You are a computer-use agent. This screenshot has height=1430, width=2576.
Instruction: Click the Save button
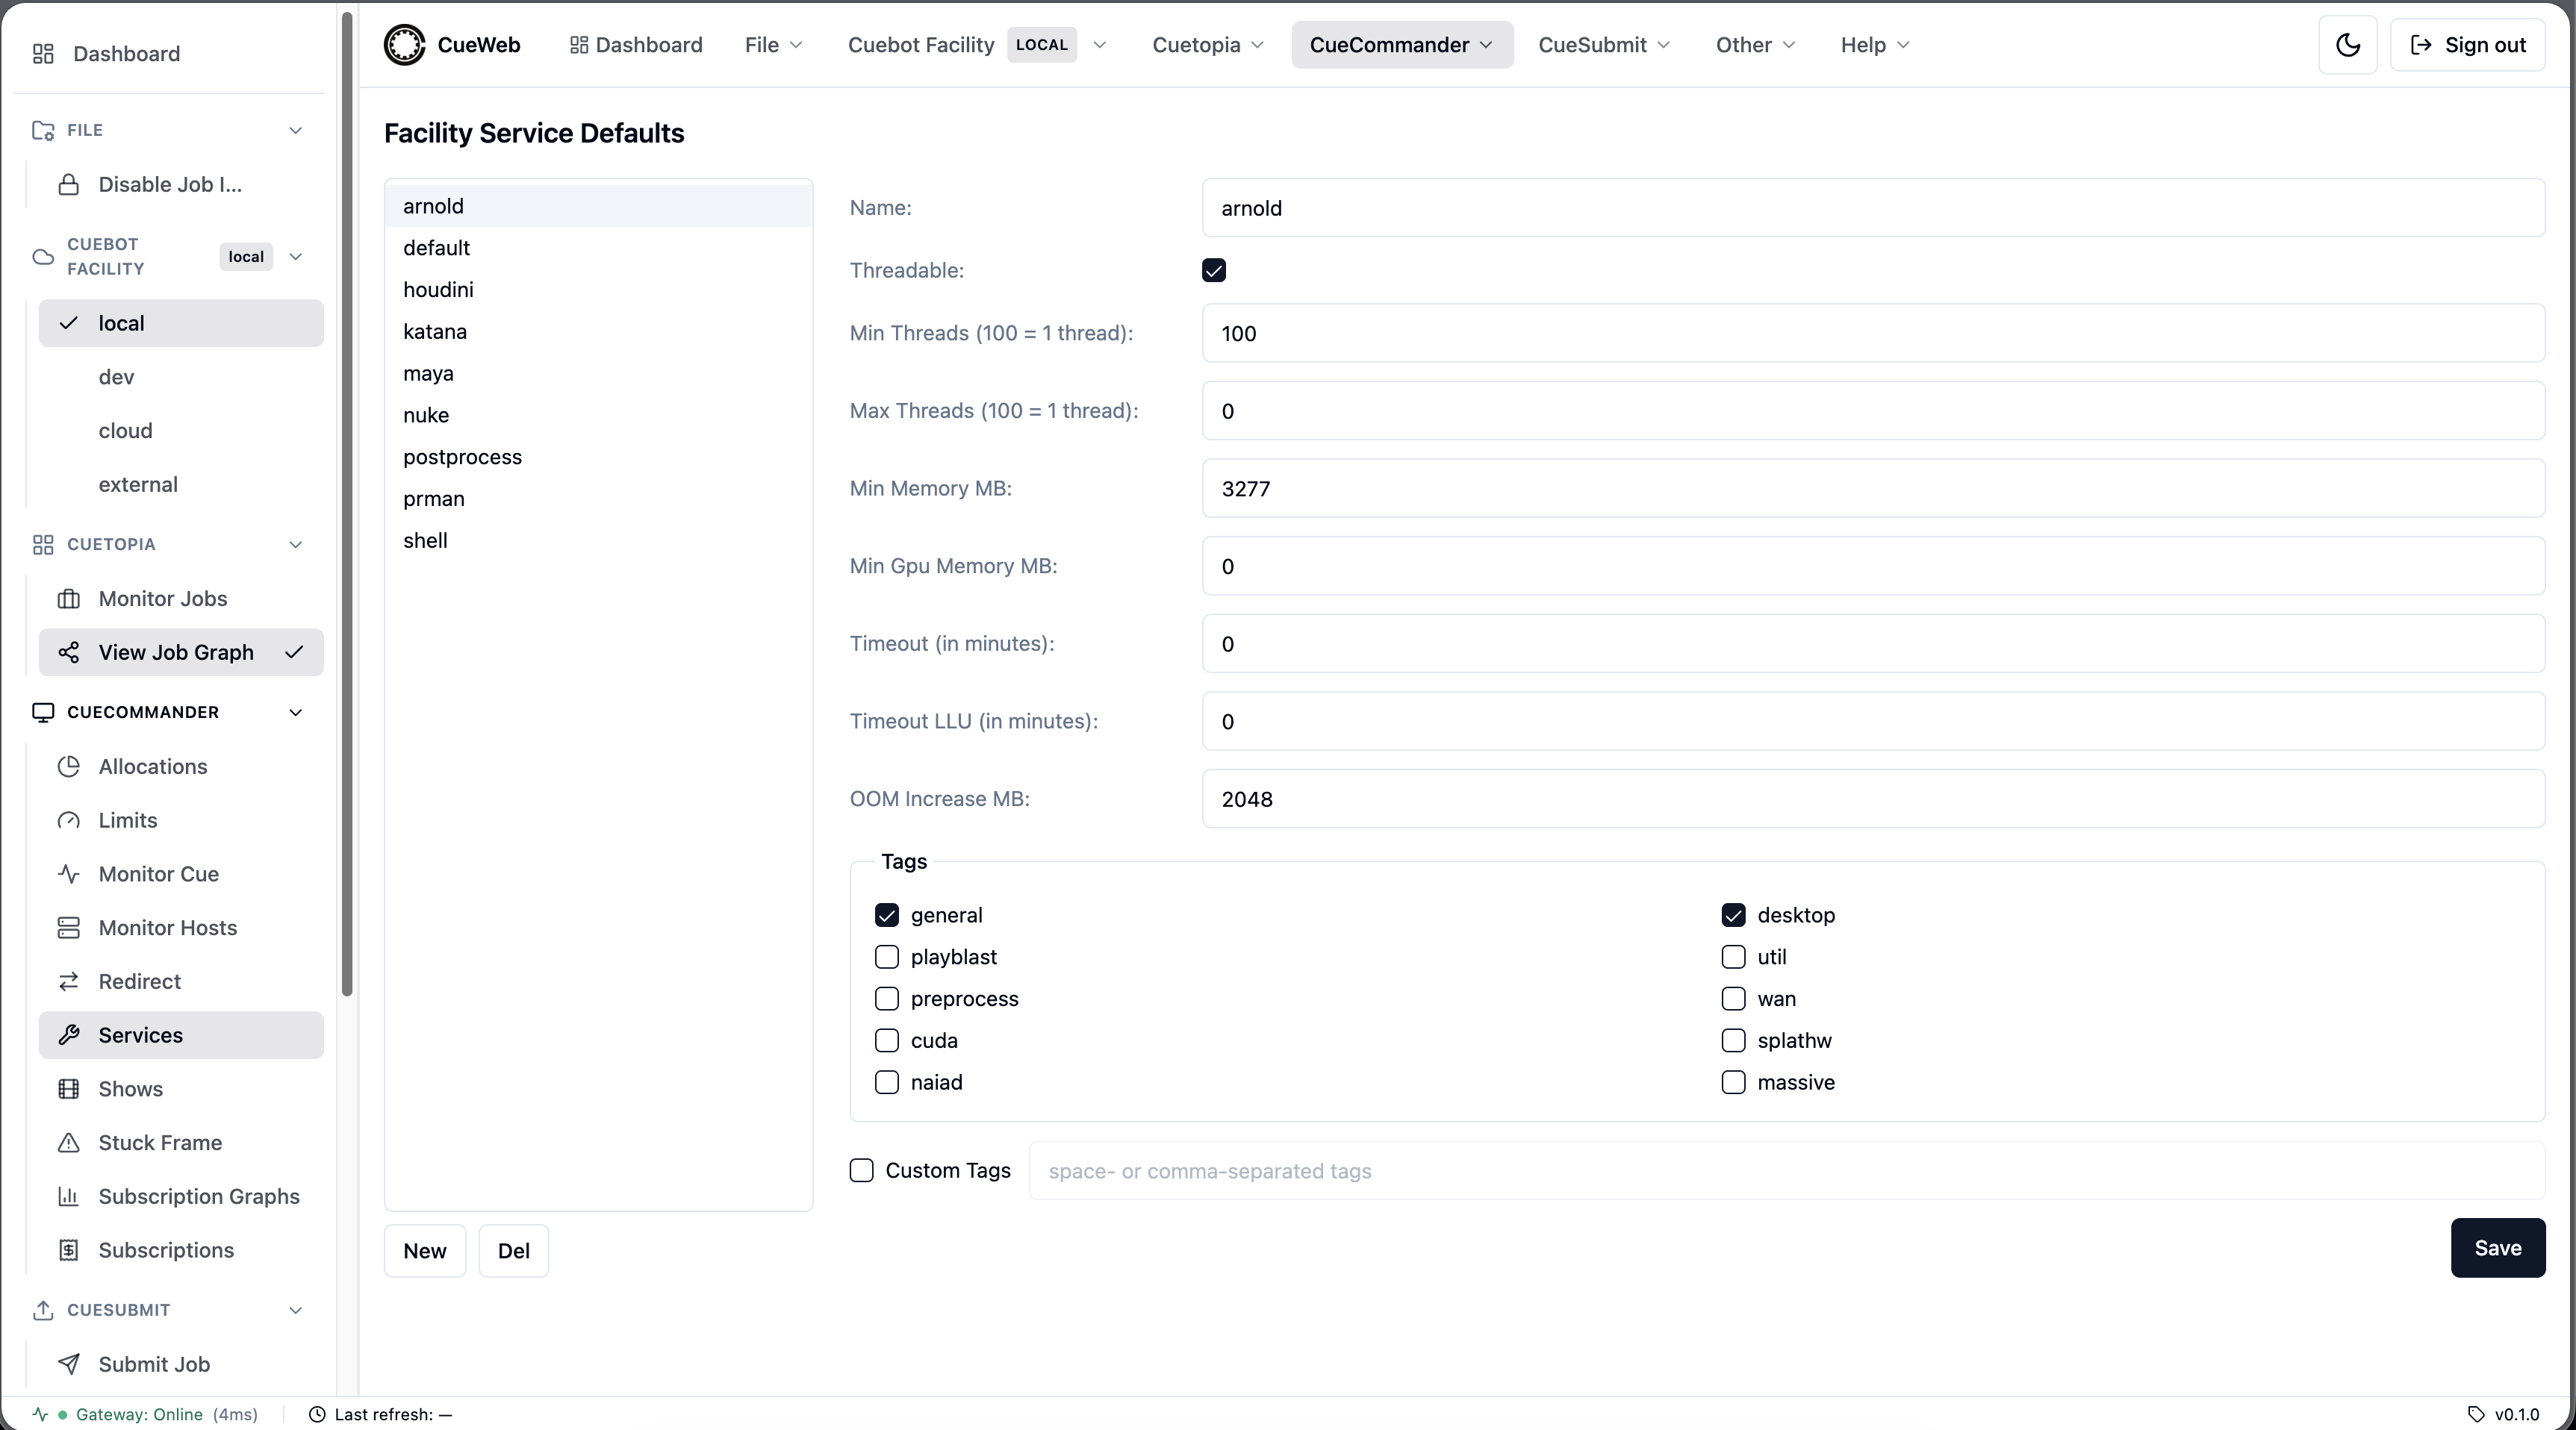[2498, 1248]
